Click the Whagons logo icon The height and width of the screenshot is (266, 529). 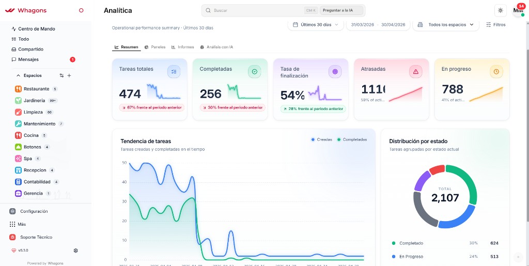(x=10, y=10)
